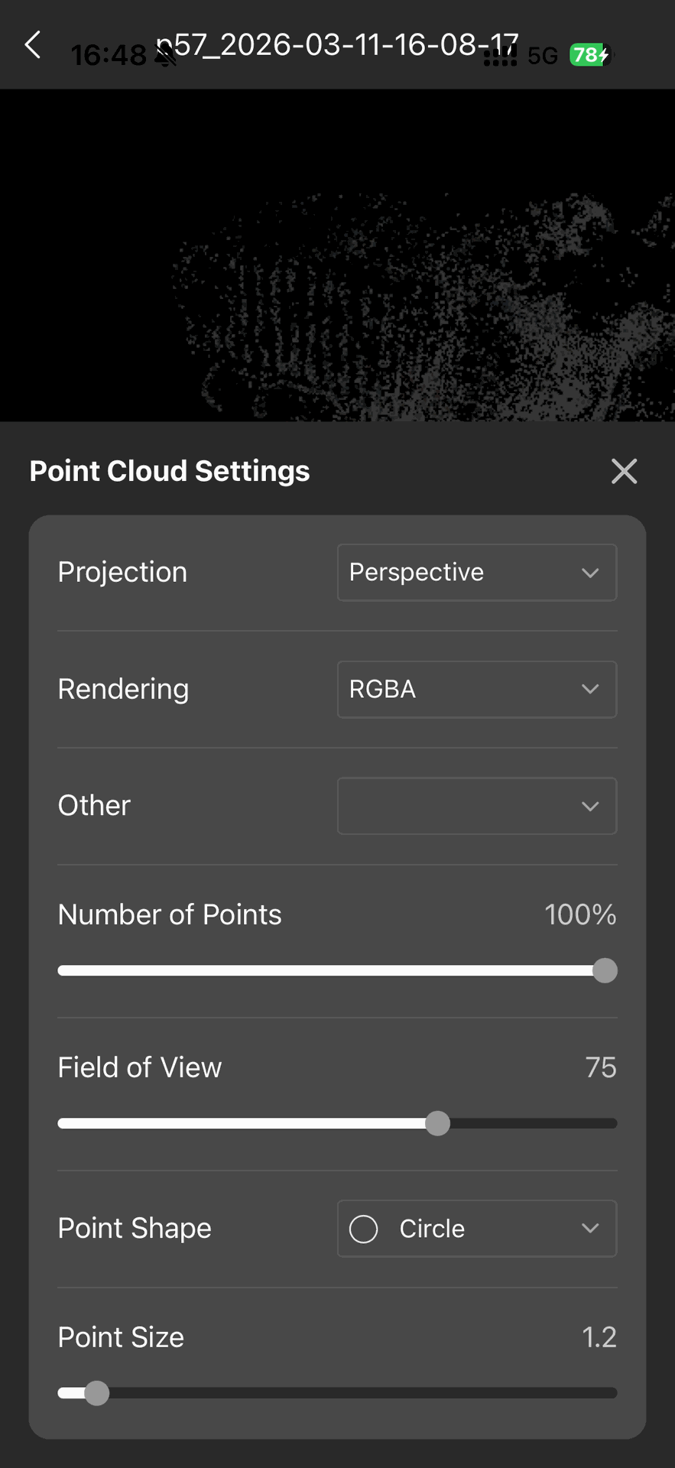The image size is (675, 1468).
Task: Click the circle icon in Point Shape
Action: point(364,1229)
